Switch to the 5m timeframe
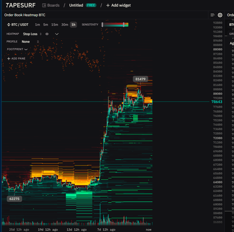 46,25
